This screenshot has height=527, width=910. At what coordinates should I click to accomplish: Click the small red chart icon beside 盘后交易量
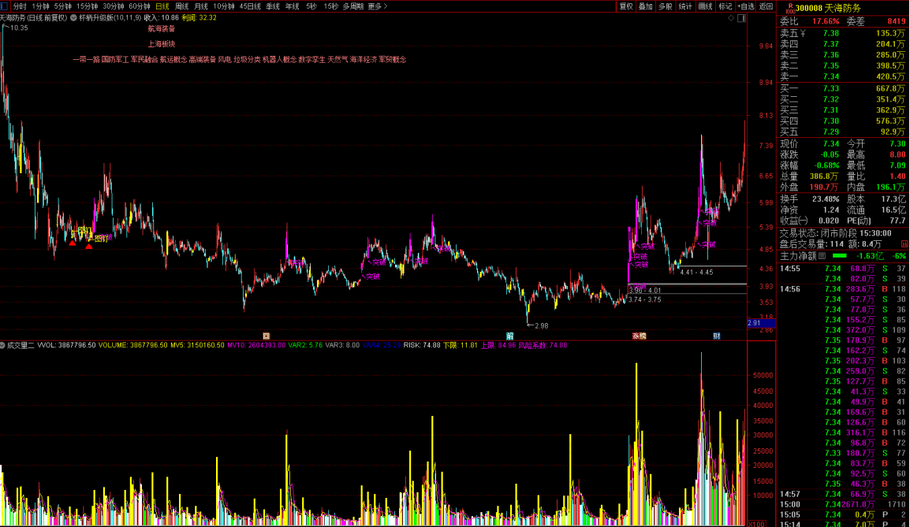pyautogui.click(x=904, y=244)
